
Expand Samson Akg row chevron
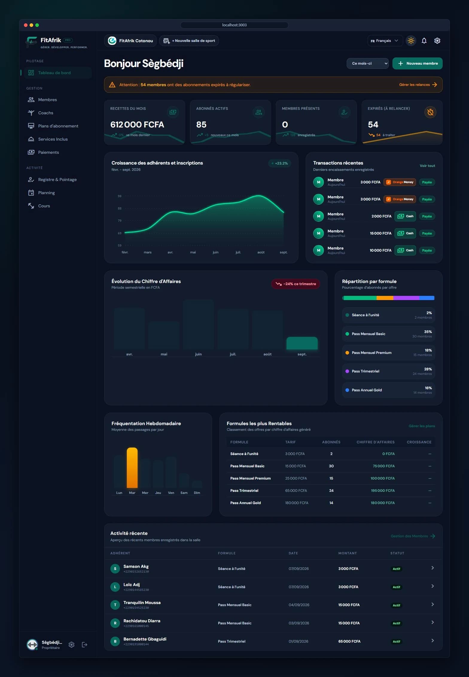[x=433, y=568]
